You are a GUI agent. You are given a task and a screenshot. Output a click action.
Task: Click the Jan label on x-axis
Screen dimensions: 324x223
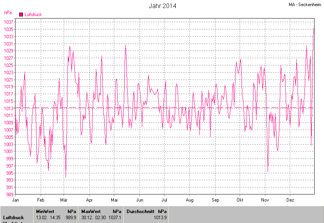(16, 200)
